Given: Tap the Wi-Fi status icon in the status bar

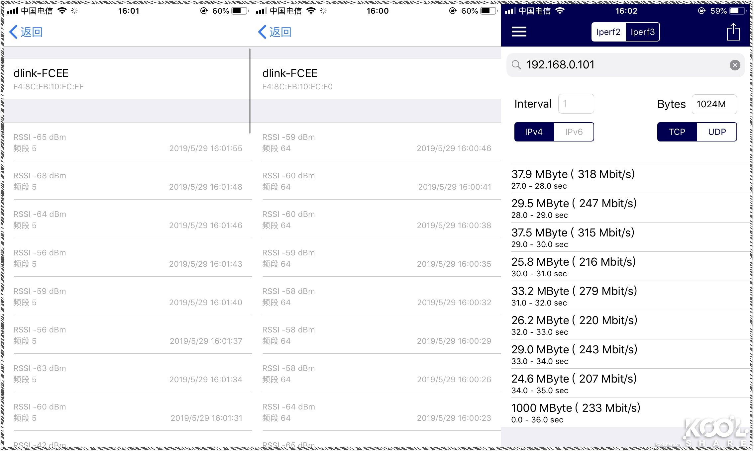Looking at the screenshot, I should click(x=560, y=10).
